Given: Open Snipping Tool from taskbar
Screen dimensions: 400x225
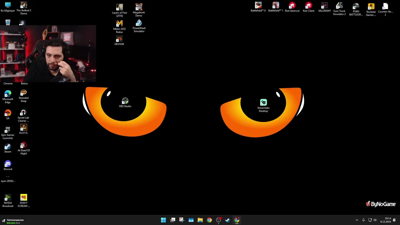Looking at the screenshot, I should click(x=182, y=220).
